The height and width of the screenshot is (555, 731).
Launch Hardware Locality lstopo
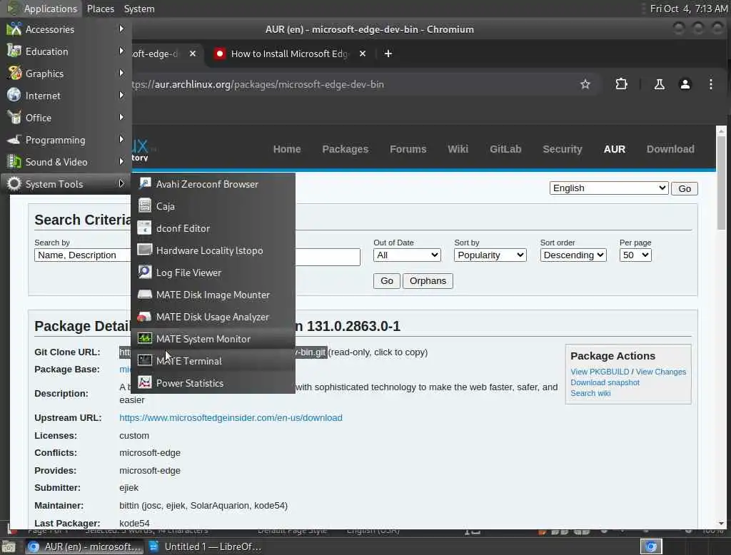pos(213,250)
